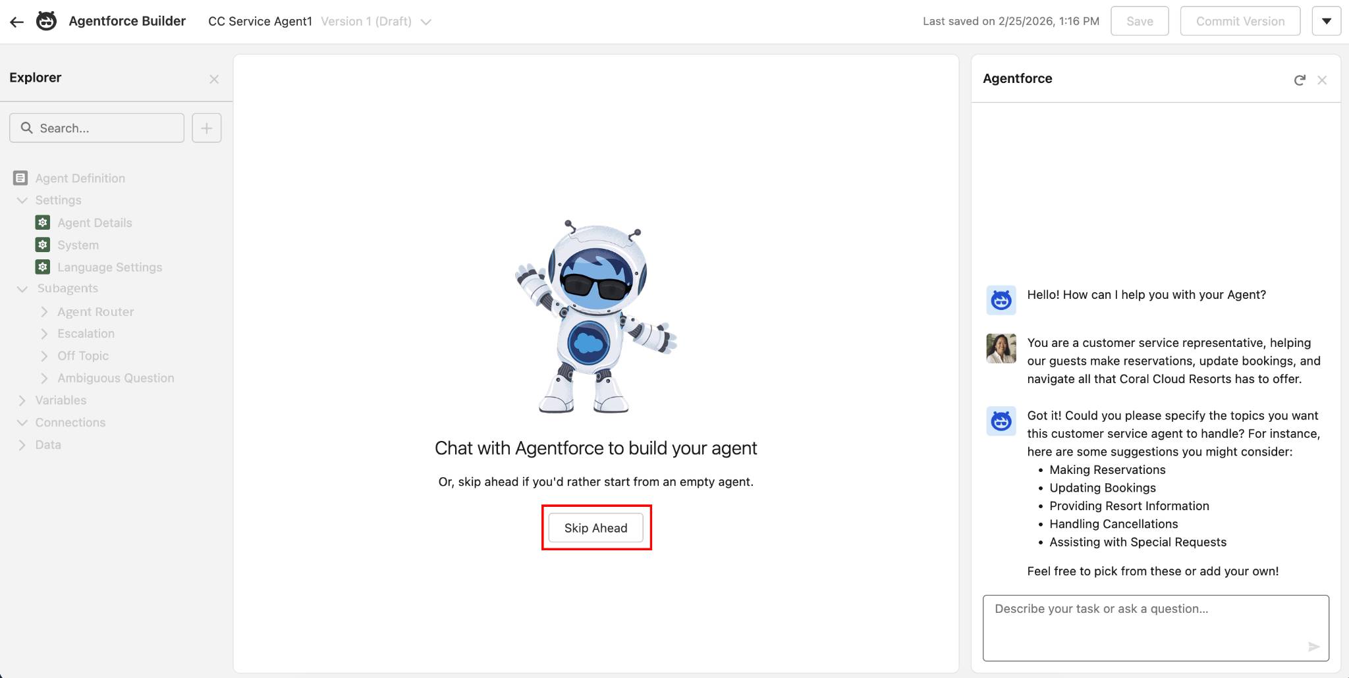Select Escalation in the tree
Image resolution: width=1349 pixels, height=678 pixels.
(86, 334)
